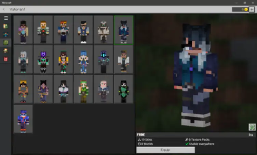Click the FADE skin name label

coord(141,135)
